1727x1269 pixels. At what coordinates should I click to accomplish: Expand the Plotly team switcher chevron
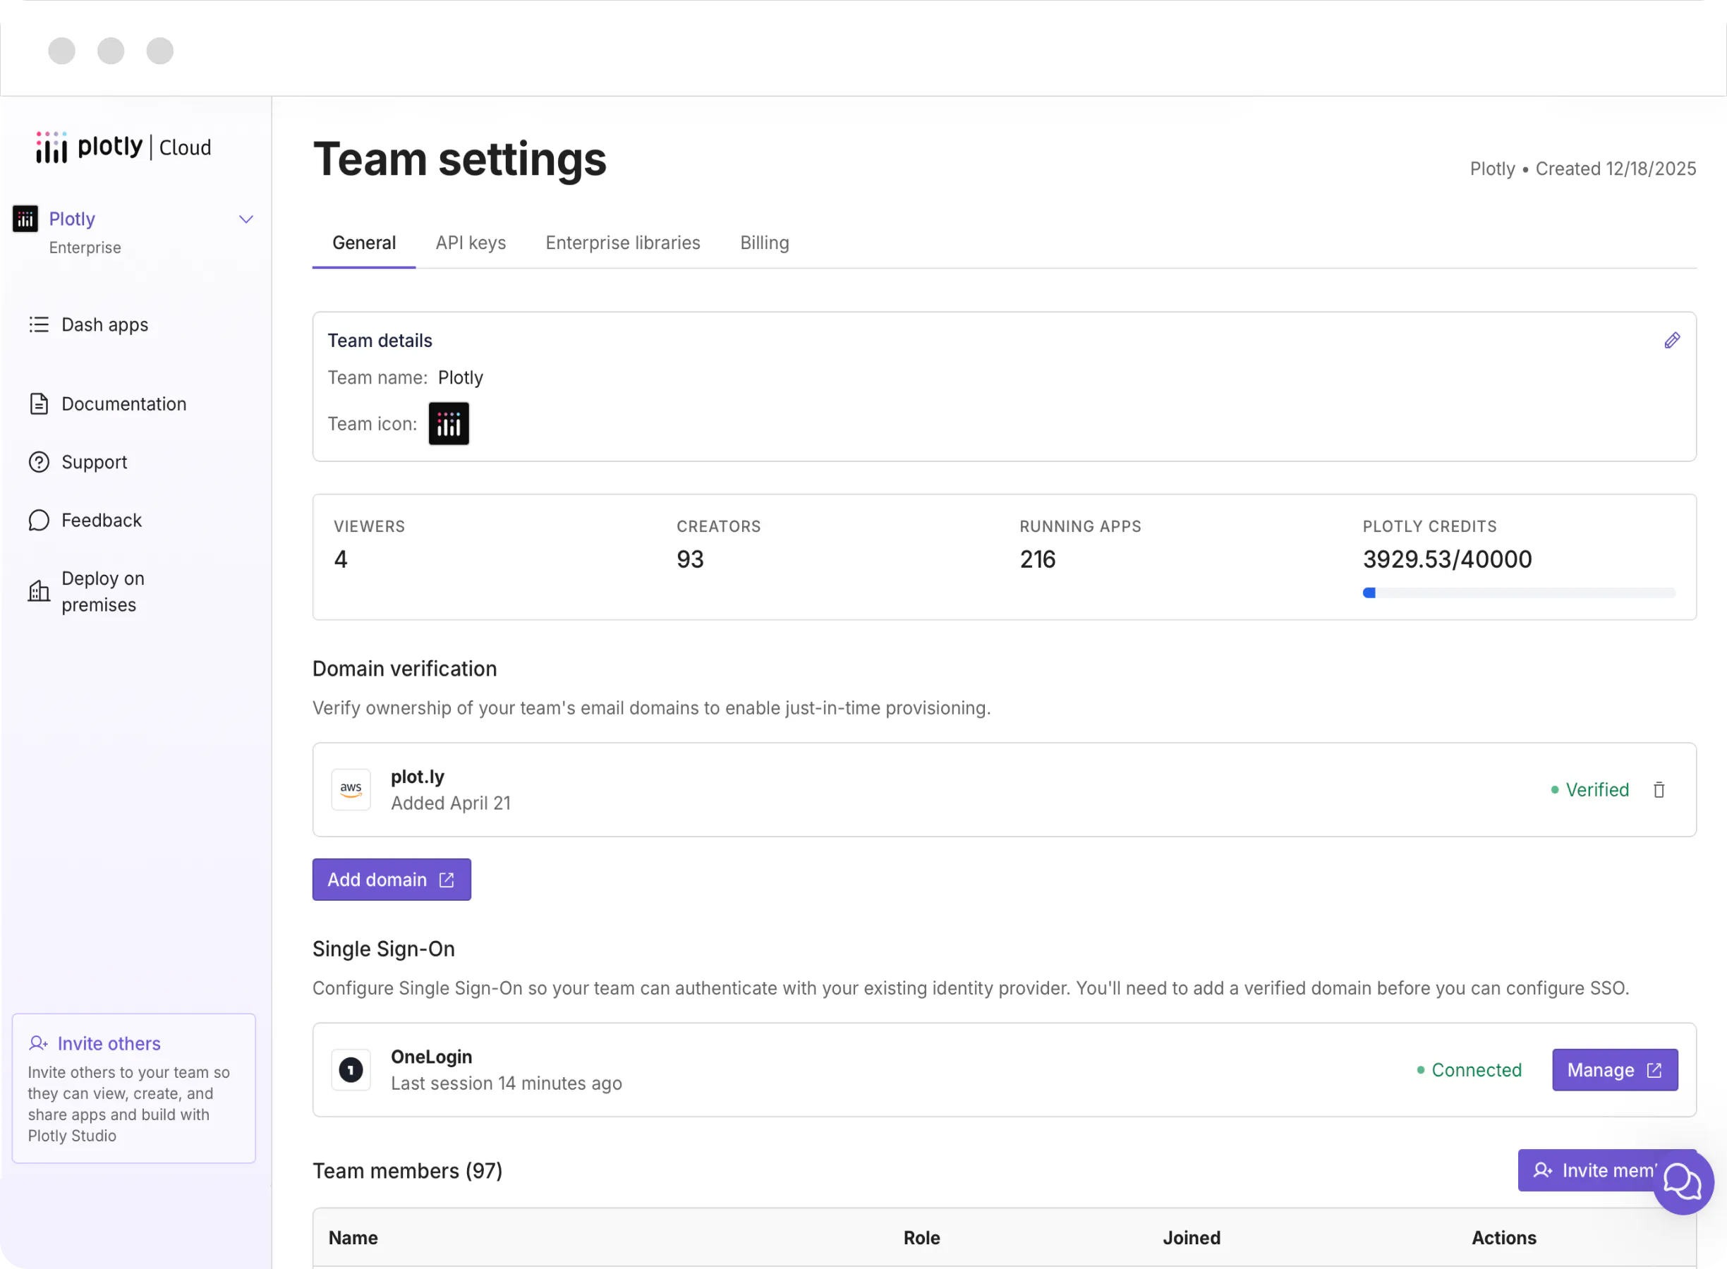(246, 219)
